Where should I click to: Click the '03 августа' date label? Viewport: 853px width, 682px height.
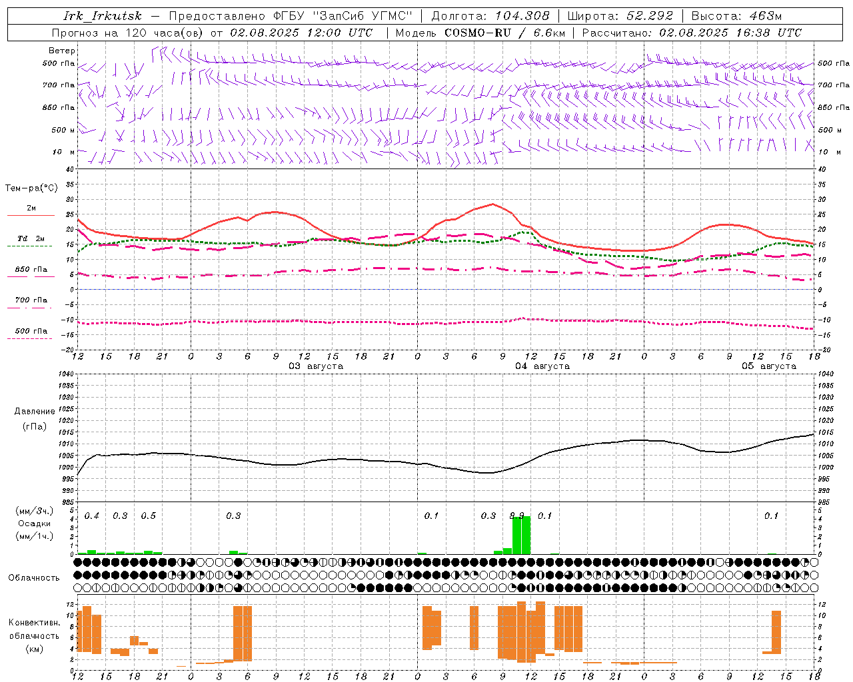pyautogui.click(x=315, y=366)
